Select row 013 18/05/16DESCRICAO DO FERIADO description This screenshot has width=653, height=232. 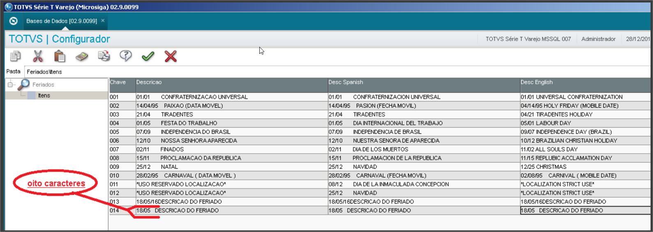[x=231, y=202]
